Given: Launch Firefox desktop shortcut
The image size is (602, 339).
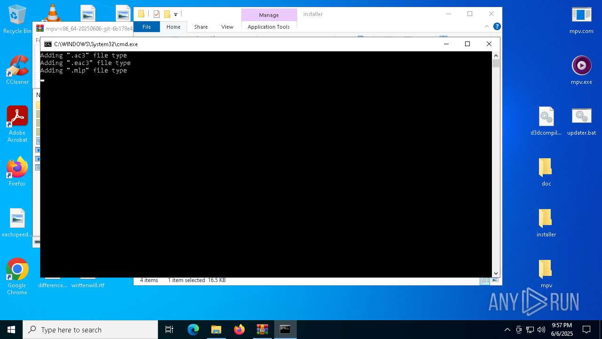Looking at the screenshot, I should tap(17, 172).
